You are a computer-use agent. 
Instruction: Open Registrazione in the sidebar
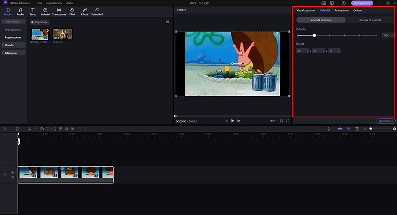13,37
